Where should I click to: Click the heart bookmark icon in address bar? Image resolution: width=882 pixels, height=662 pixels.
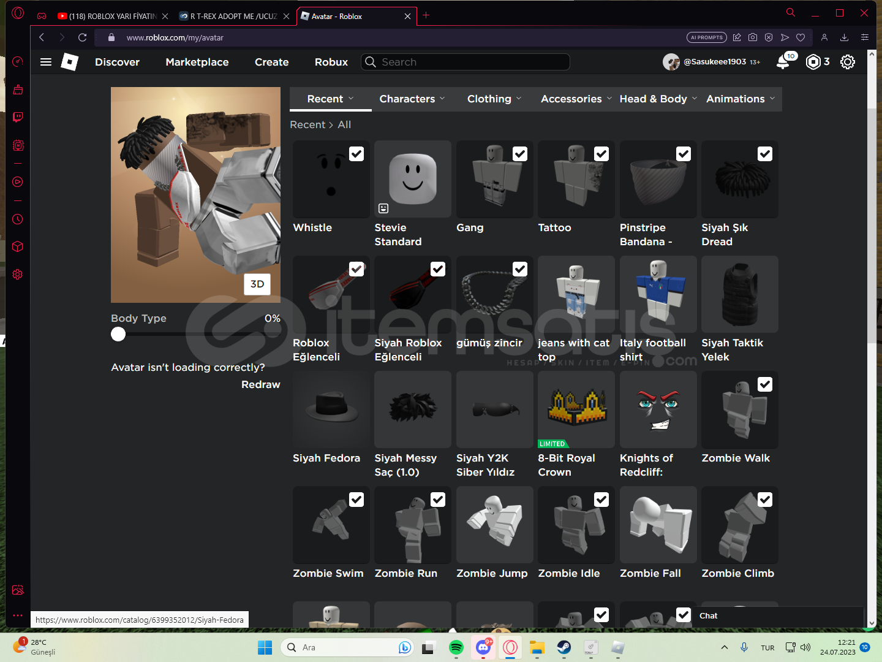pos(801,37)
